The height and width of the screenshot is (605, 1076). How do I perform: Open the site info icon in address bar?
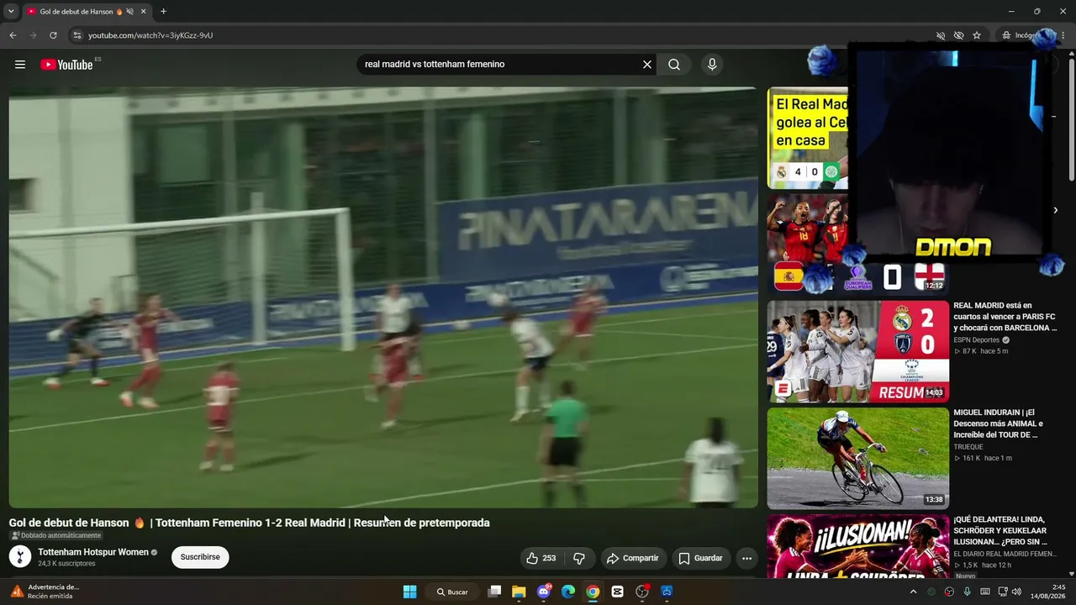[x=77, y=35]
